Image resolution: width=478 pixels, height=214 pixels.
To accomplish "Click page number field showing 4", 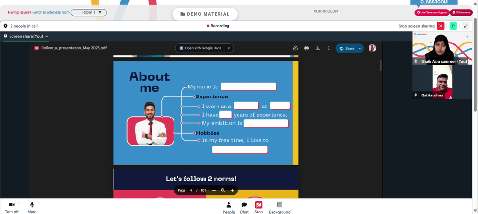I will click(x=191, y=190).
